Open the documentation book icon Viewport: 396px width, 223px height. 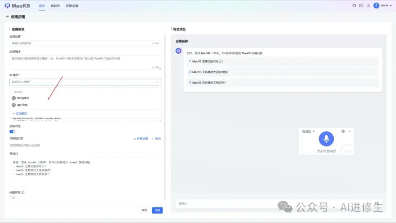pos(361,5)
